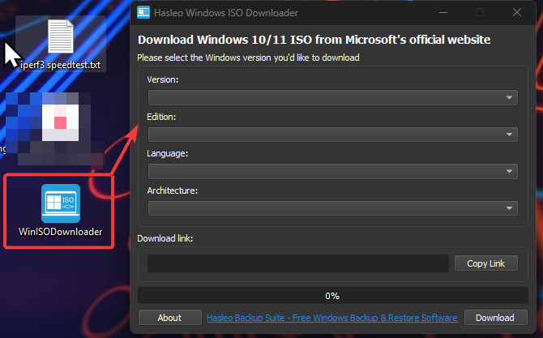Click the greyed-out maximize window button
The image size is (543, 338).
[480, 12]
